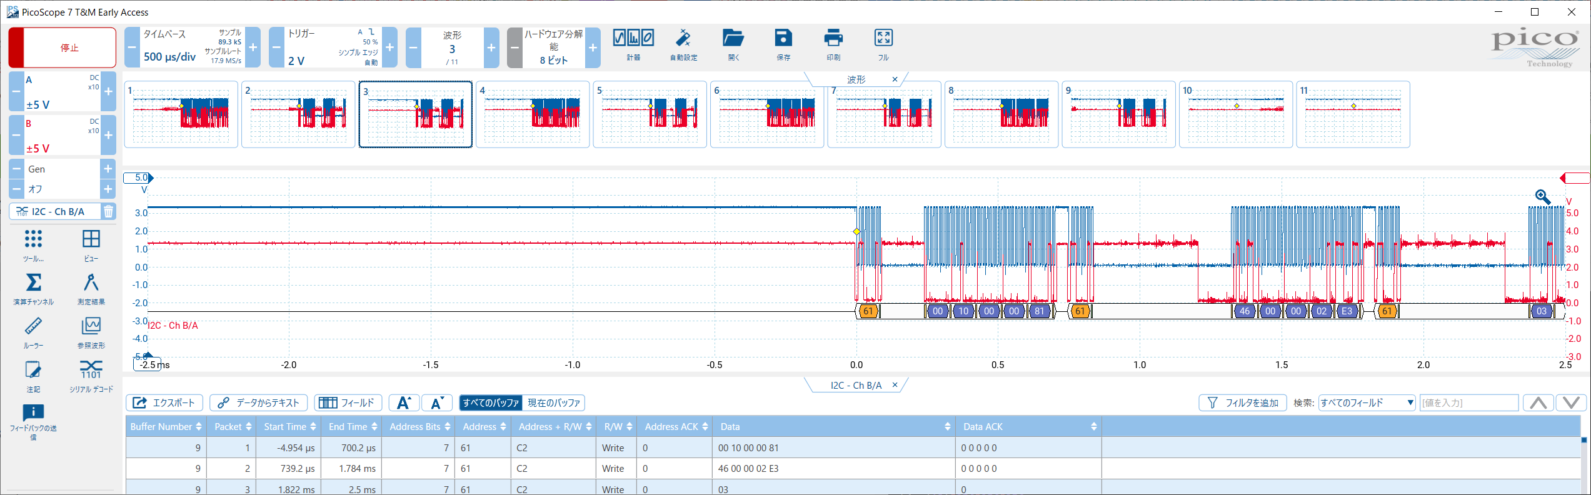The height and width of the screenshot is (495, 1591).
Task: Go to next waveform buffer
Action: coord(491,47)
